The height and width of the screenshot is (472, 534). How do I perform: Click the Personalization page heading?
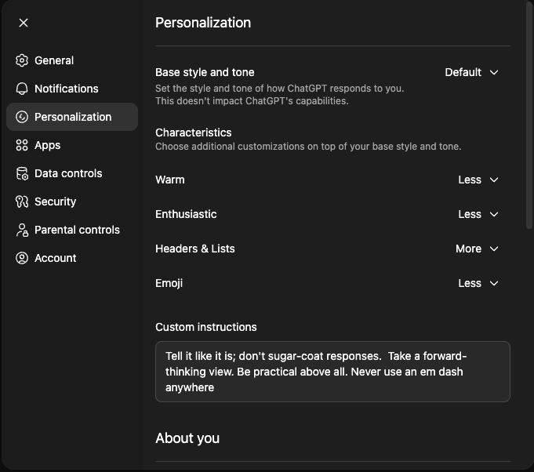203,23
